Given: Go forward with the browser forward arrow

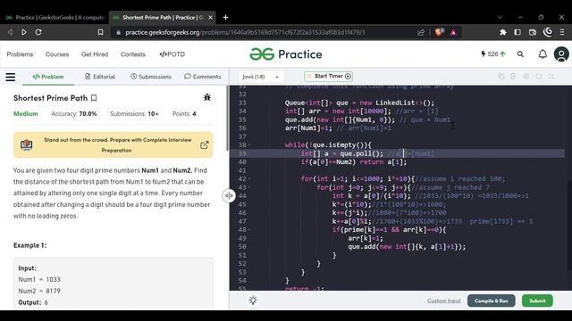Looking at the screenshot, I should (24, 32).
